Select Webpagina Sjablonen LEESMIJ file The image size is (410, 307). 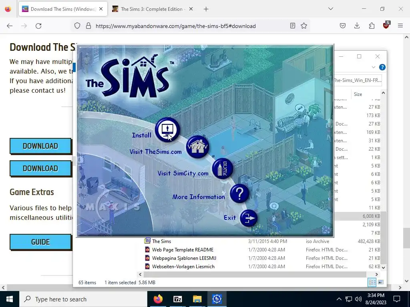[x=184, y=258]
